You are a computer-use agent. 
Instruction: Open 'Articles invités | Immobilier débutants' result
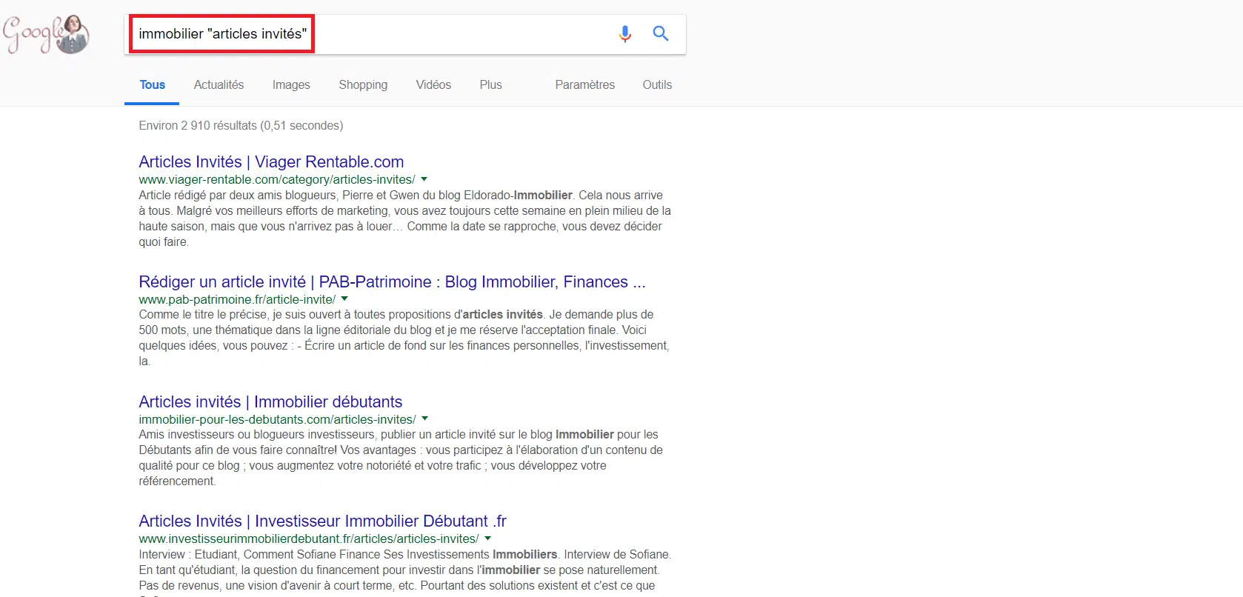click(x=270, y=402)
